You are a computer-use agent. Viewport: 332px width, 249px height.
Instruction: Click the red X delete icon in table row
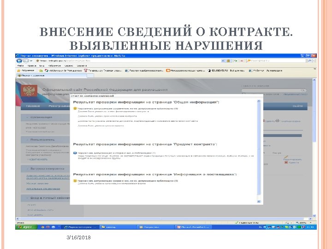pos(286,162)
